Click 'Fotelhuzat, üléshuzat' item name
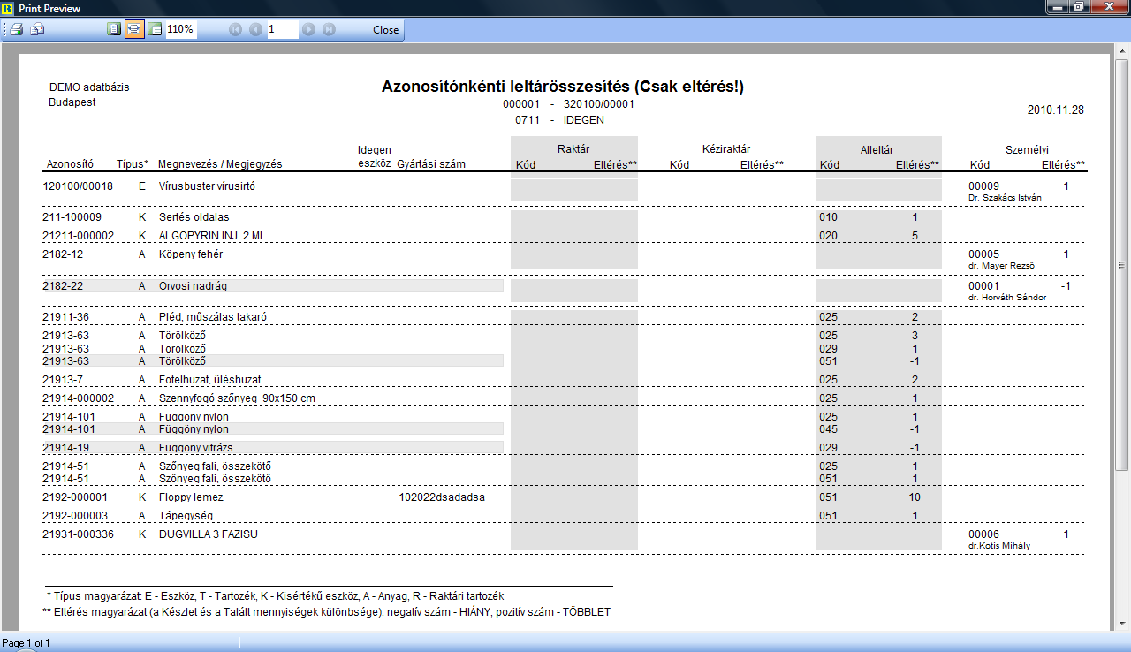The width and height of the screenshot is (1131, 652). click(x=212, y=380)
